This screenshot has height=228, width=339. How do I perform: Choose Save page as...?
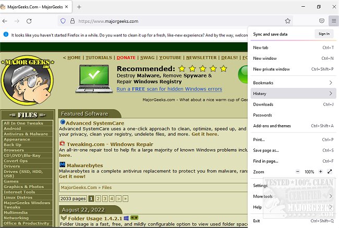(293, 150)
